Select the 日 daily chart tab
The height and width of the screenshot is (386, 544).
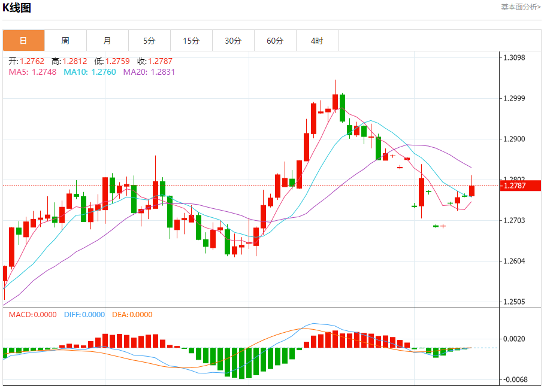[x=23, y=41]
